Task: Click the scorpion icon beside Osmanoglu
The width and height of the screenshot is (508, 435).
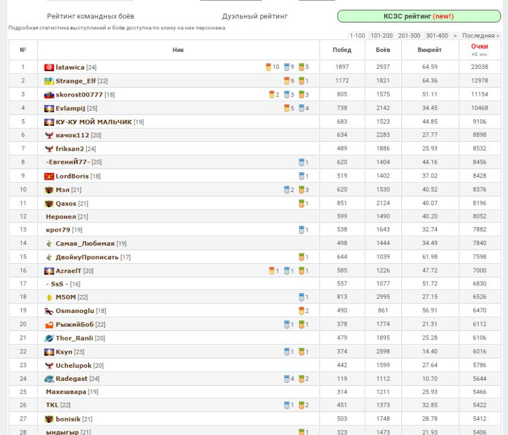Action: (49, 311)
